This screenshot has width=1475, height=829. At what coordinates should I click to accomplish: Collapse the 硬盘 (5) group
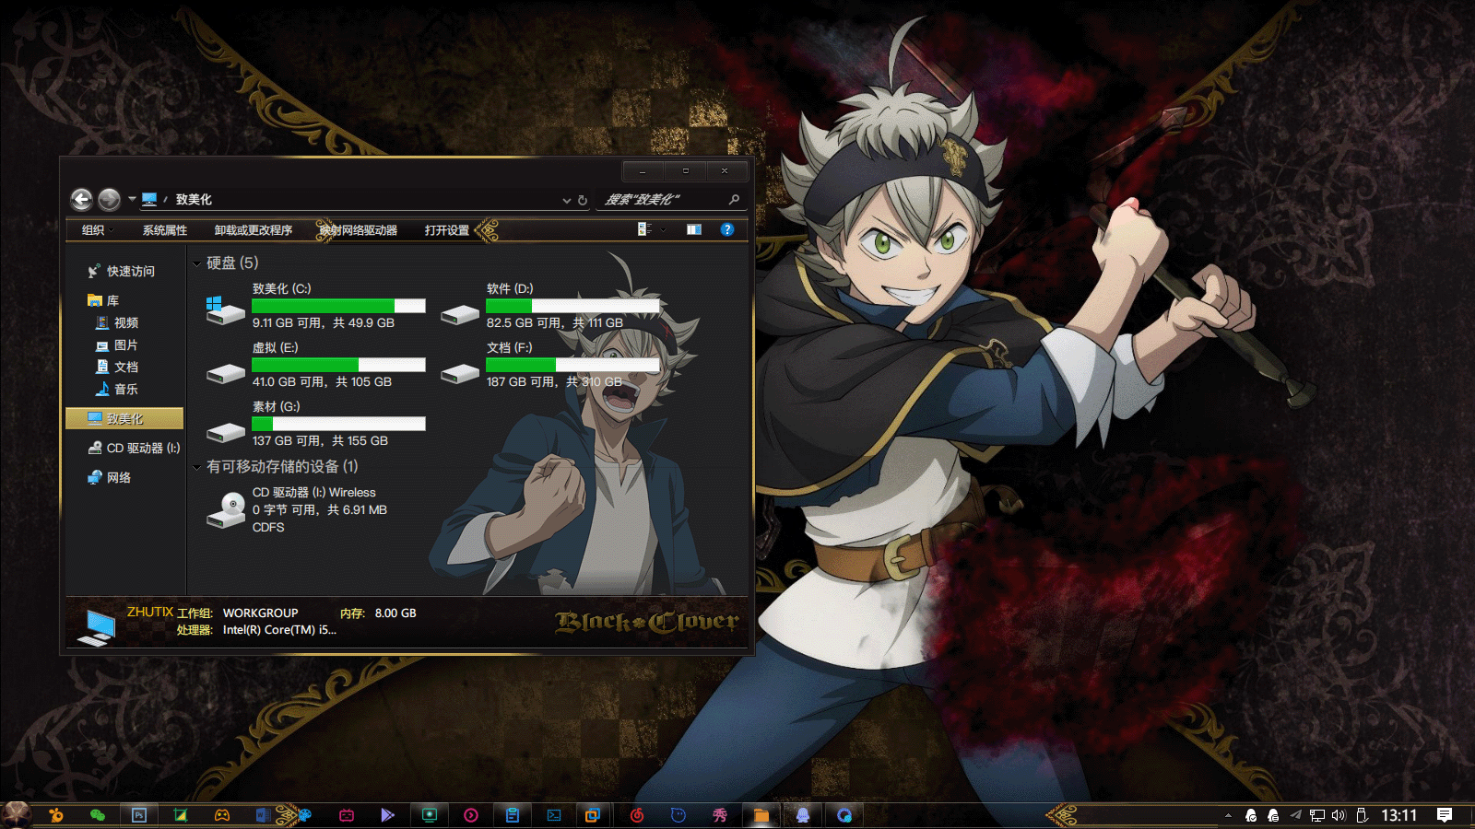click(197, 263)
